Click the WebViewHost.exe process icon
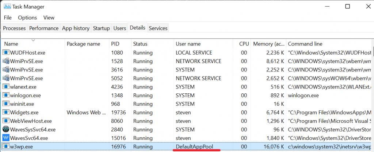 pos(5,121)
